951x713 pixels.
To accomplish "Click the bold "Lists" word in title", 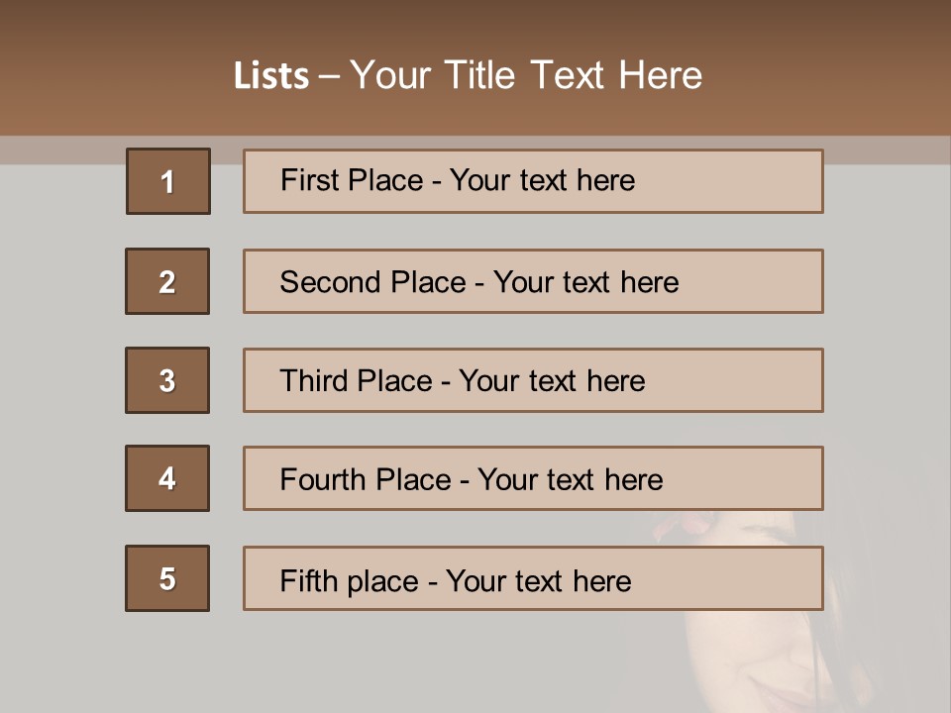I will click(270, 75).
